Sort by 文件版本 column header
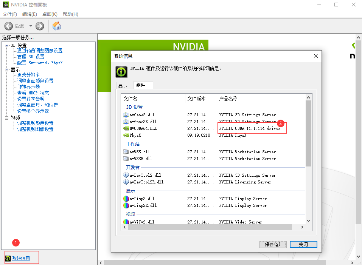Image resolution: width=362 pixels, height=265 pixels. 201,99
